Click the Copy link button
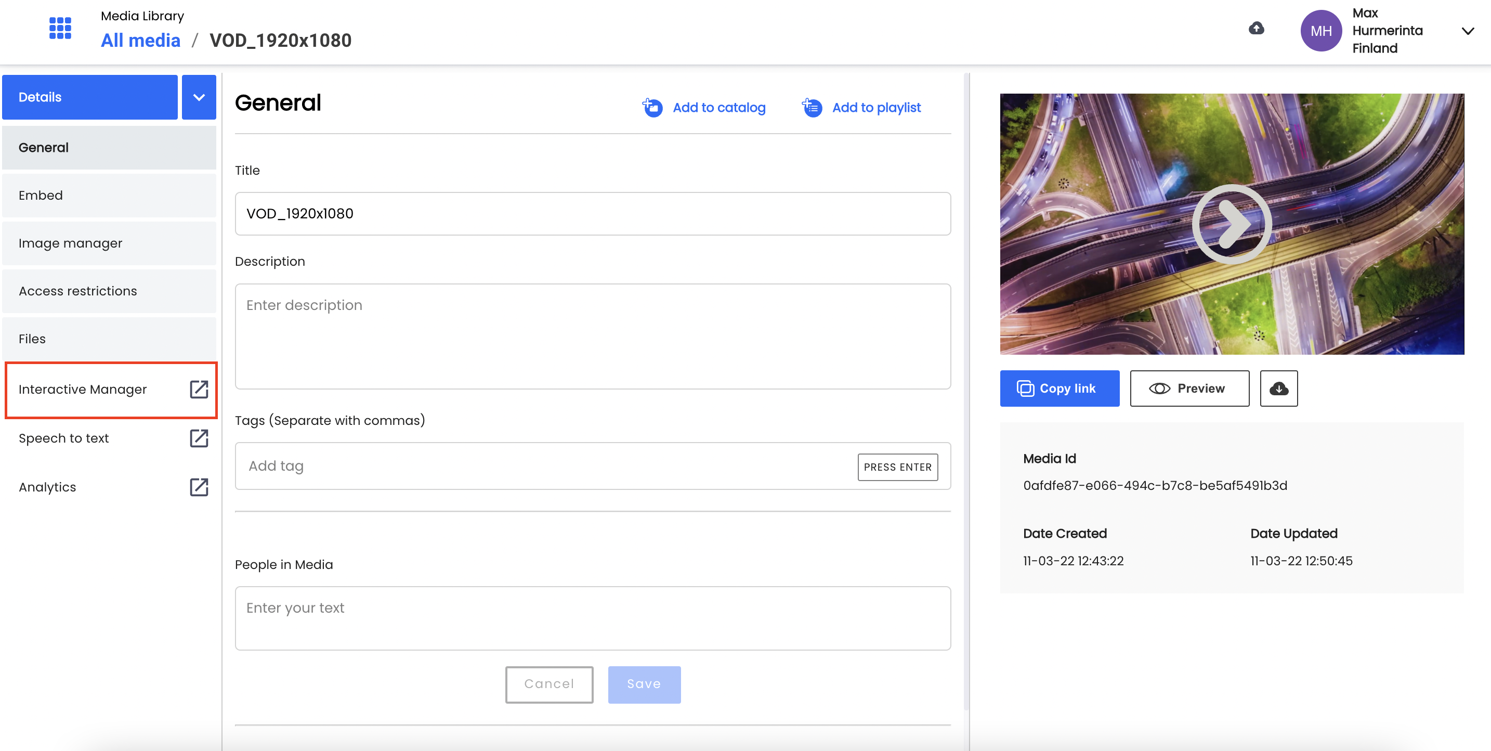 [x=1059, y=389]
